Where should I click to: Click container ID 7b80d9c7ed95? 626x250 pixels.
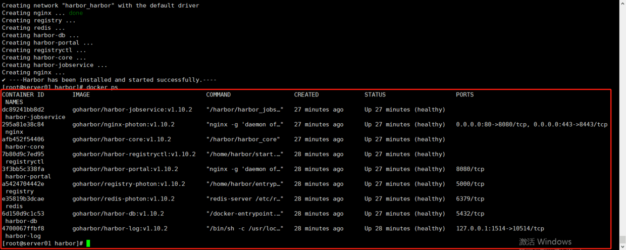(x=23, y=154)
